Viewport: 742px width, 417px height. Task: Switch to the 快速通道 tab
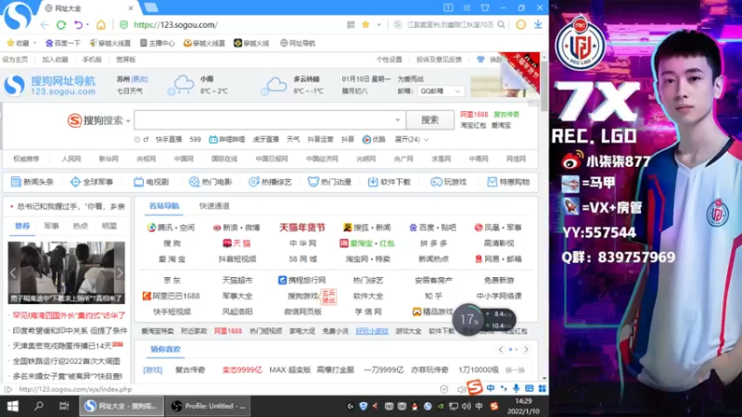point(214,206)
